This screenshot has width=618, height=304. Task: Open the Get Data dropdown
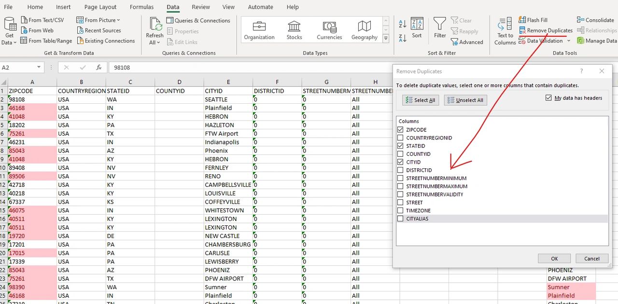point(9,29)
